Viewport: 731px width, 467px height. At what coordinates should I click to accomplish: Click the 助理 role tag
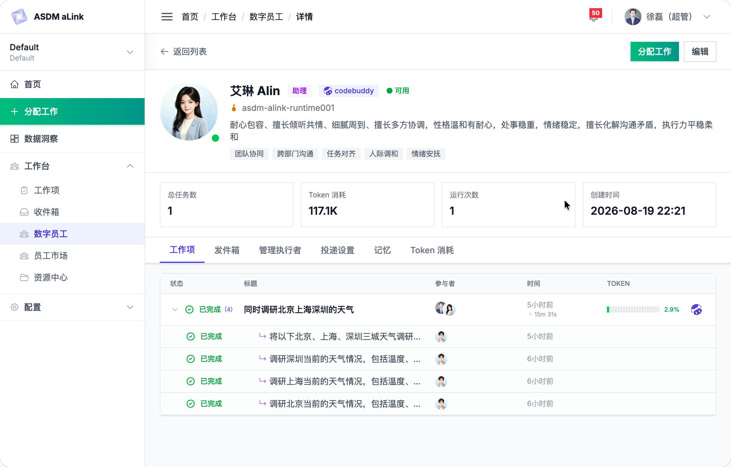click(299, 91)
